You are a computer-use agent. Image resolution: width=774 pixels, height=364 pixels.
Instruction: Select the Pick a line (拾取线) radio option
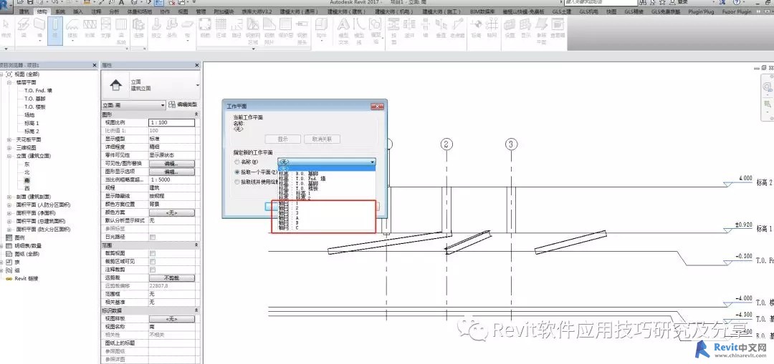pyautogui.click(x=237, y=182)
